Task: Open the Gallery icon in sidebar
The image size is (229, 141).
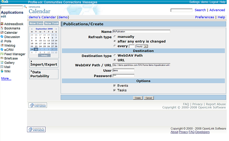Action: pyautogui.click(x=2, y=63)
